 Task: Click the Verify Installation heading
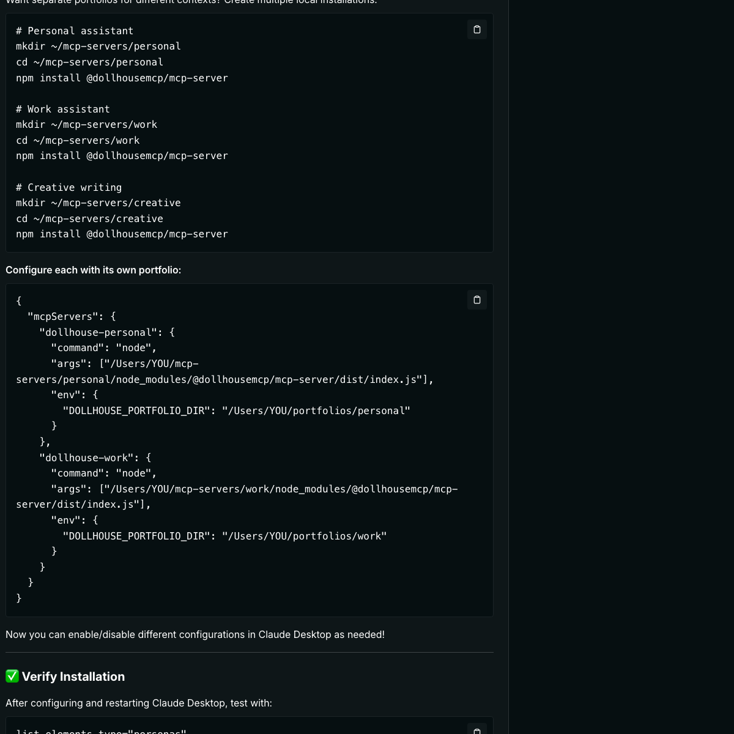pos(73,677)
